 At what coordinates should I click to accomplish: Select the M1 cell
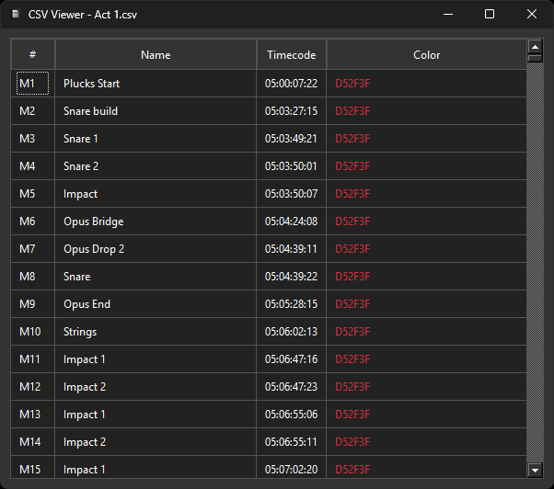tap(33, 84)
